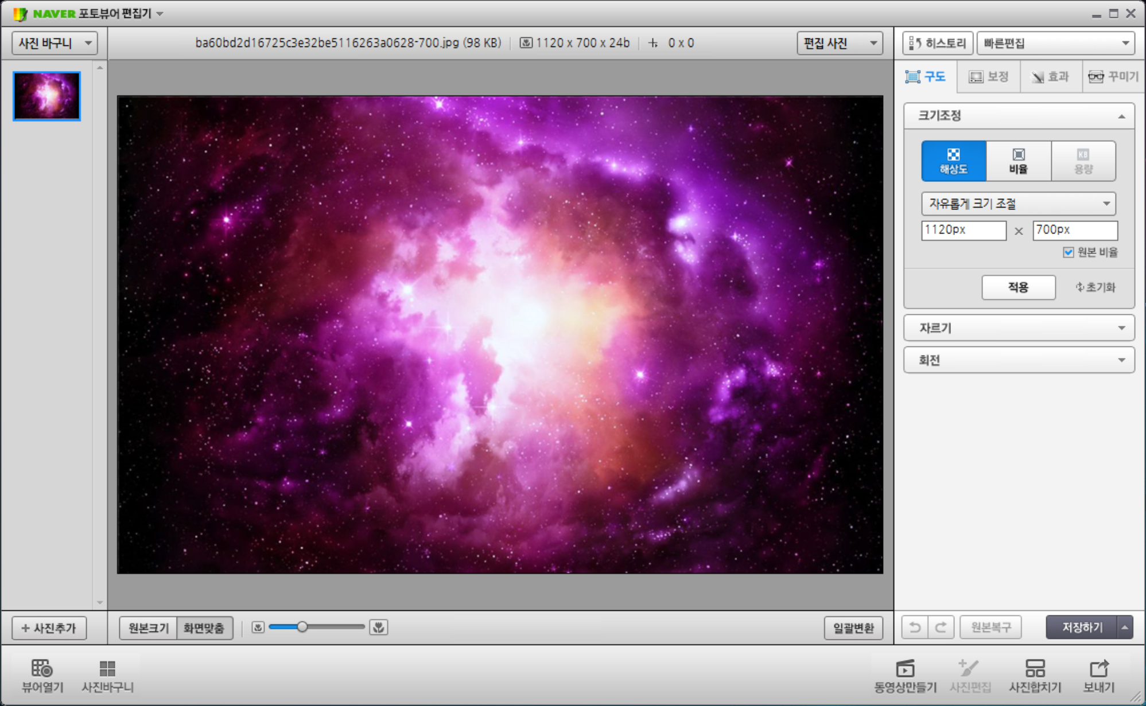Click the zoom-in flower icon beside slider
The image size is (1146, 706).
pyautogui.click(x=379, y=627)
